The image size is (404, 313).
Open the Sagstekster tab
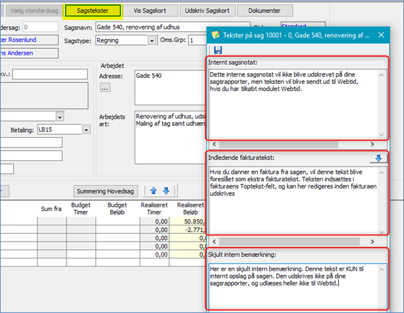pos(93,11)
